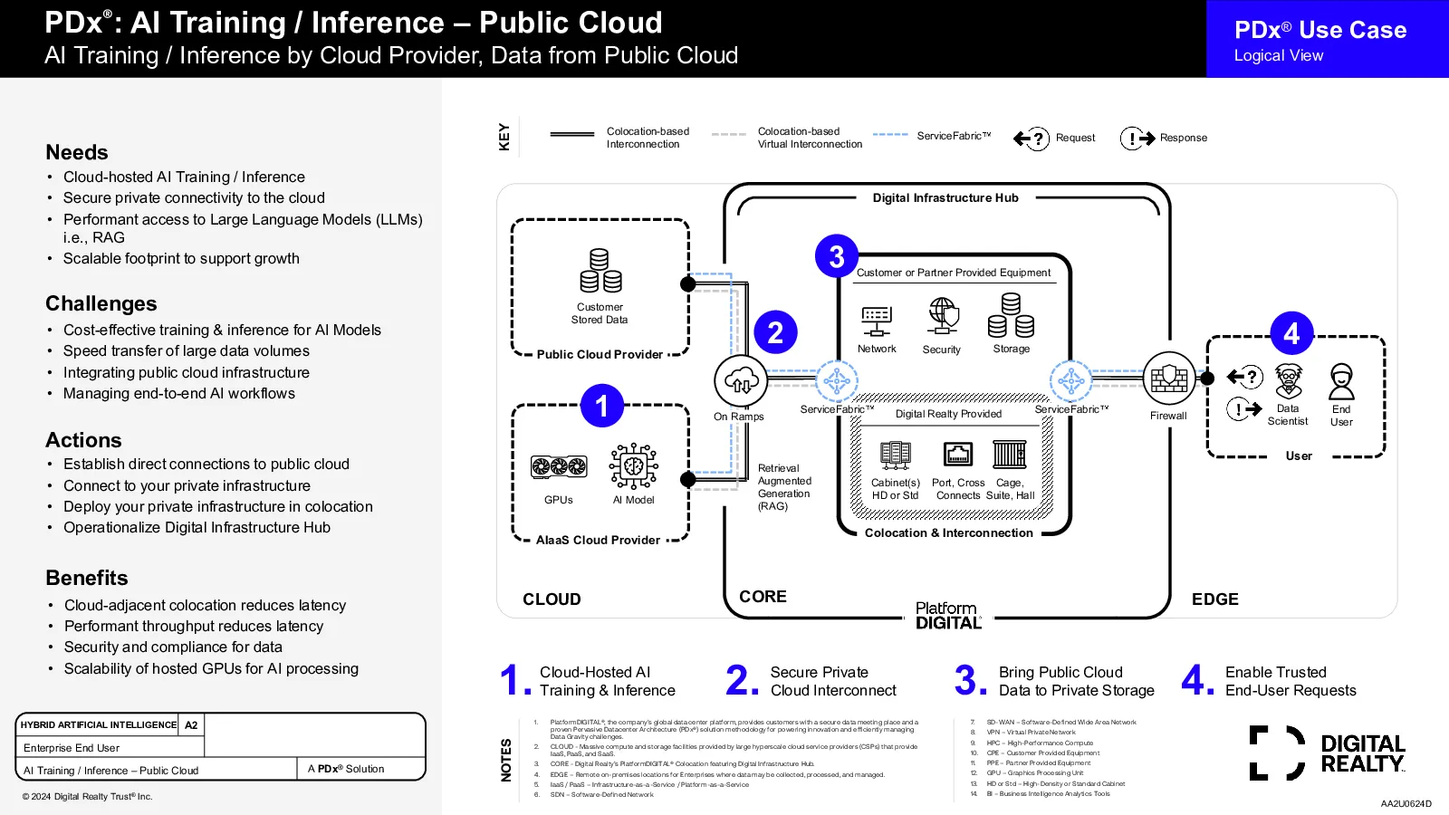The image size is (1449, 815).
Task: Click the GPUs graphics card icon
Action: tap(559, 466)
